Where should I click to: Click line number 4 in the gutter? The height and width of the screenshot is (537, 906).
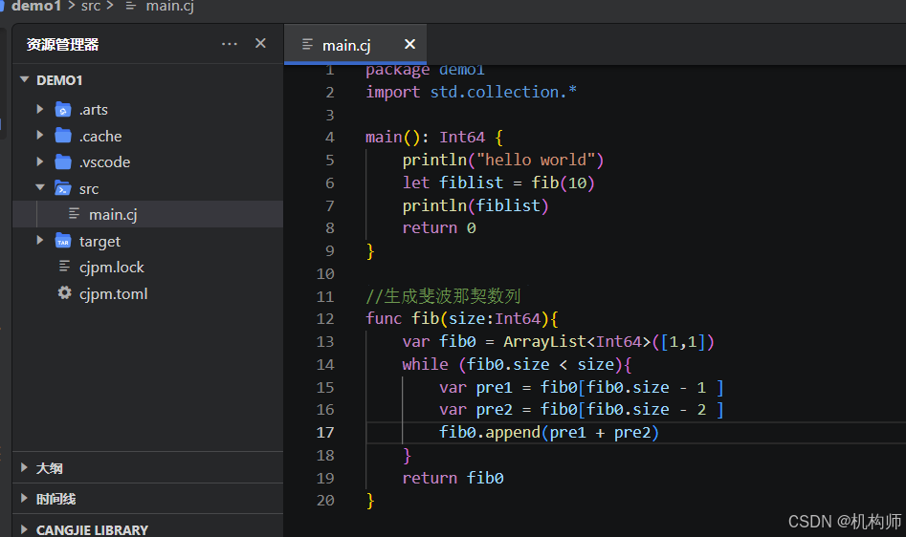[x=329, y=137]
